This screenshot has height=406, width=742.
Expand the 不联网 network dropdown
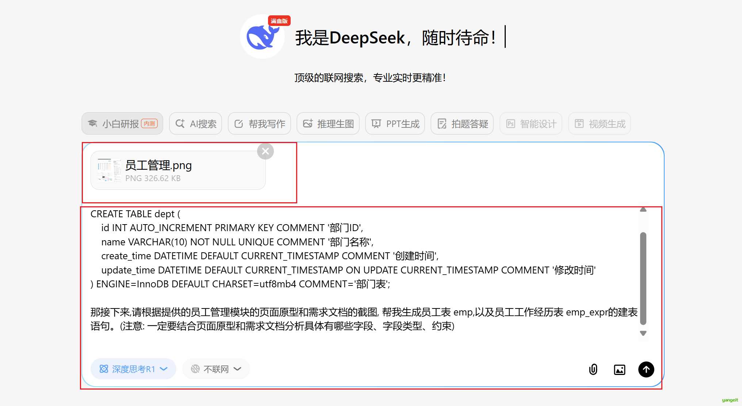point(216,369)
